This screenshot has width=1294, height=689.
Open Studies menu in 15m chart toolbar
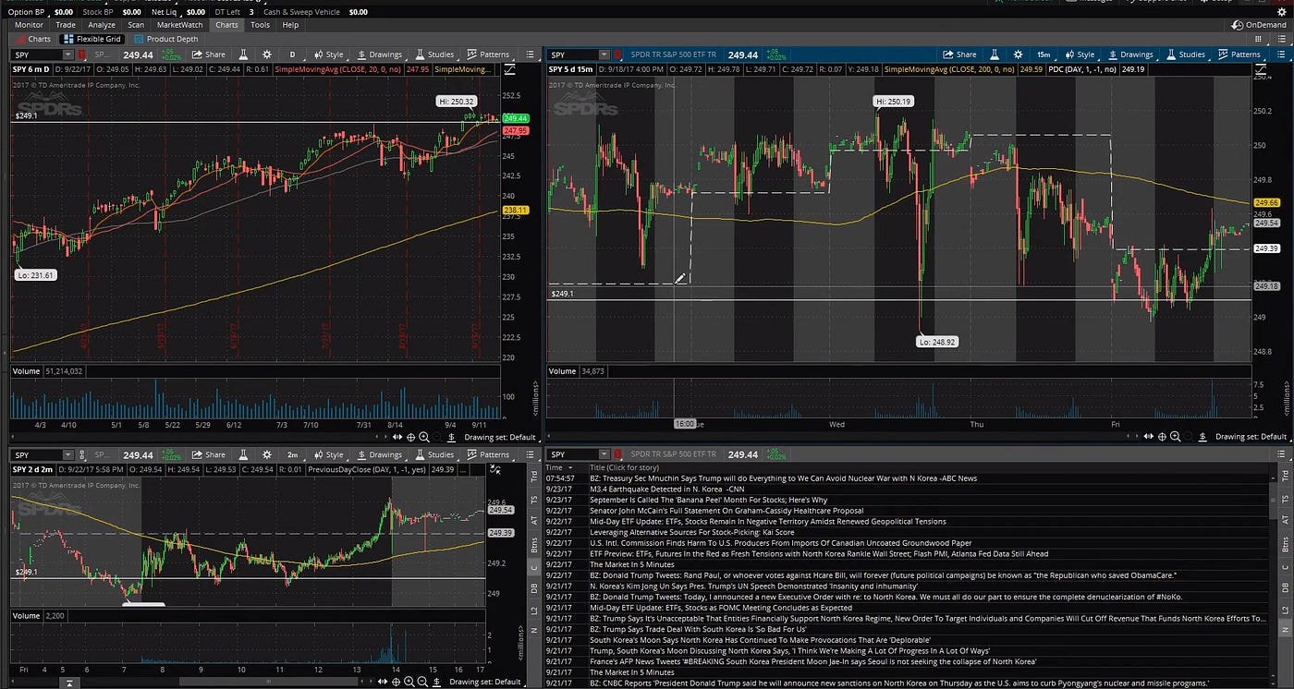click(1185, 54)
